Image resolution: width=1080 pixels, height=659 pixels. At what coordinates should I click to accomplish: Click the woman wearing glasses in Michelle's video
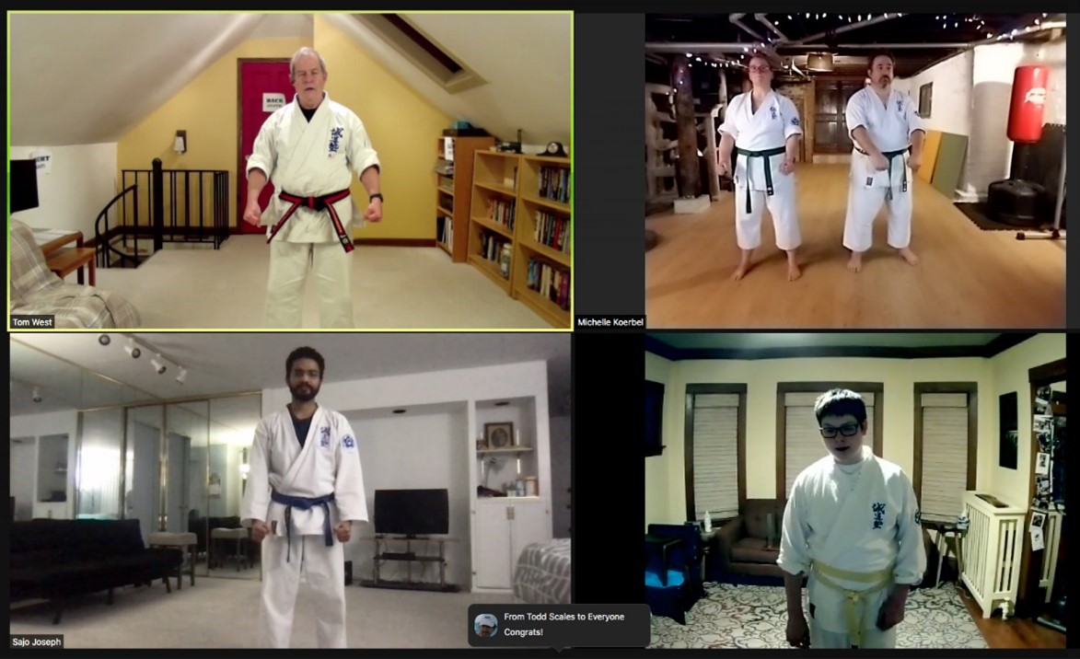(761, 166)
